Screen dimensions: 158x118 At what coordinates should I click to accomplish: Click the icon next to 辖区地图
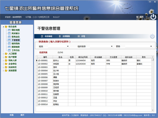pos(9,30)
